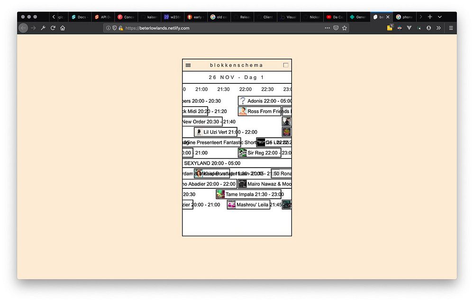The width and height of the screenshot is (474, 302).
Task: Show site information icon in address bar
Action: [x=108, y=28]
